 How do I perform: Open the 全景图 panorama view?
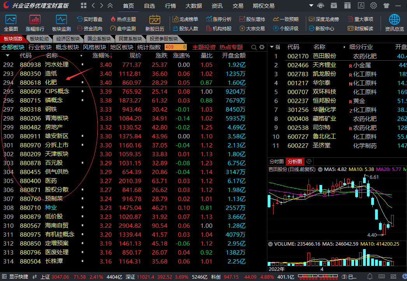click(x=11, y=23)
